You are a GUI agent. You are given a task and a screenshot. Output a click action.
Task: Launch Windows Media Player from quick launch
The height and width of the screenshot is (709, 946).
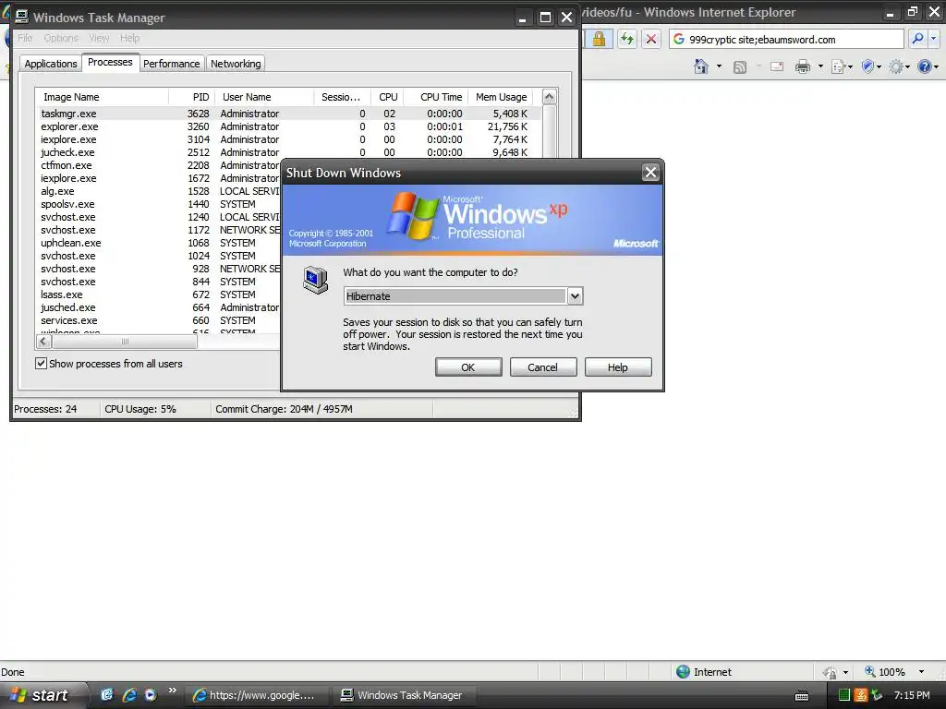151,694
